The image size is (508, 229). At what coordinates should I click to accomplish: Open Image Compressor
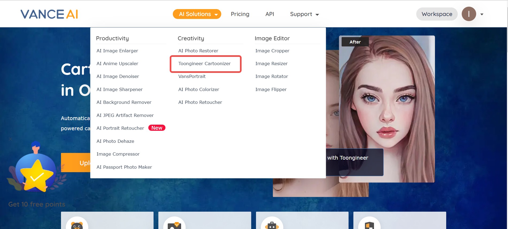tap(118, 154)
